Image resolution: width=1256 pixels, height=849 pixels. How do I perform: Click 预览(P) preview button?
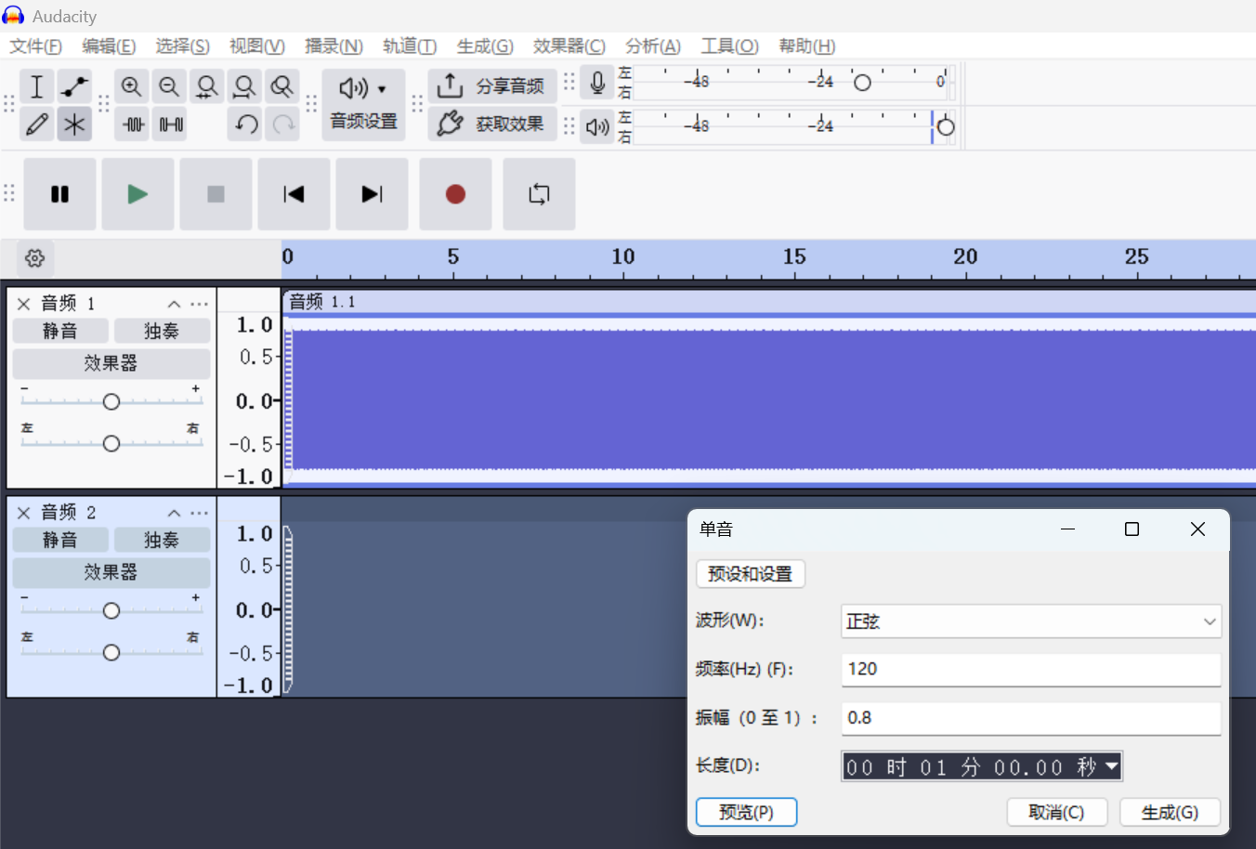(747, 813)
